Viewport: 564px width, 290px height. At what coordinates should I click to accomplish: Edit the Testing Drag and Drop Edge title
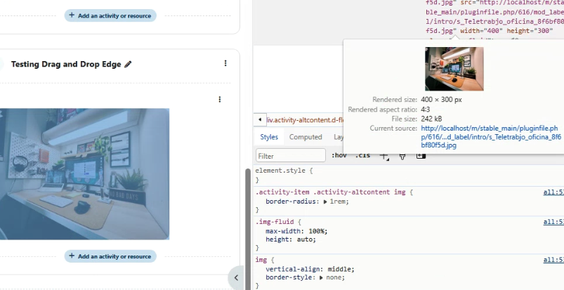128,65
